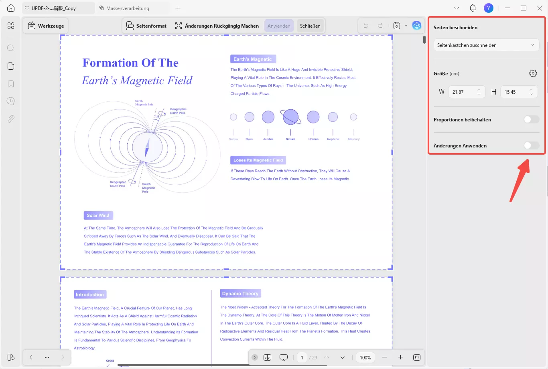The image size is (548, 369).
Task: Click the "Dynamo Theory" heading
Action: tap(240, 294)
